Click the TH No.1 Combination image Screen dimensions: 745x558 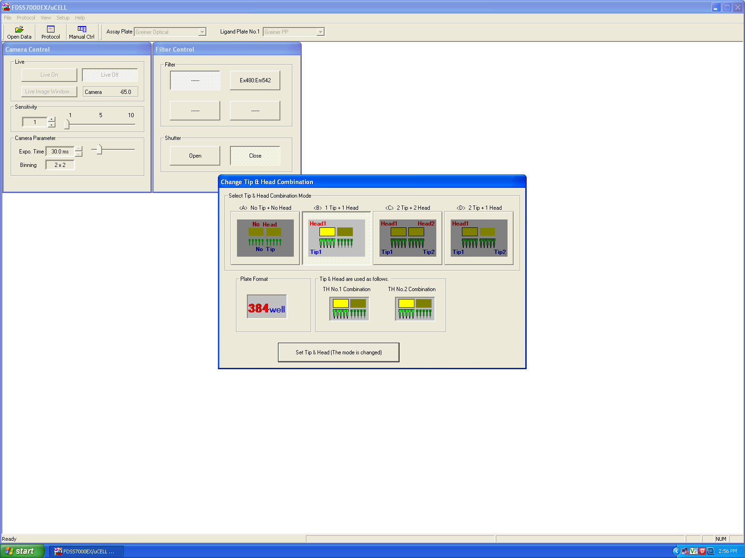coord(349,309)
